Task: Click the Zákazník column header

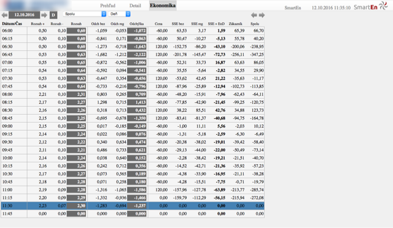Action: [236, 24]
